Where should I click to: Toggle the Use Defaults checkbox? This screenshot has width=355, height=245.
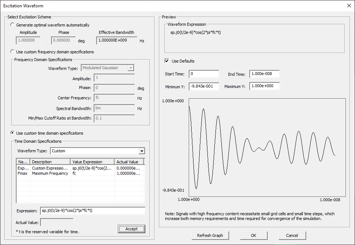(x=167, y=61)
